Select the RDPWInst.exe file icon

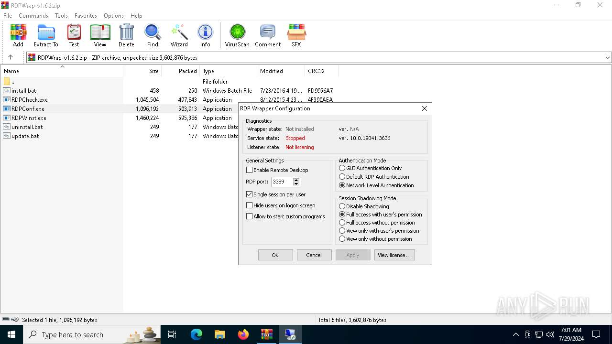[x=7, y=118]
